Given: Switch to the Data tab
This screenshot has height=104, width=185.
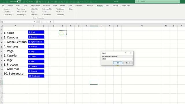Looking at the screenshot, I should [x=55, y=5].
